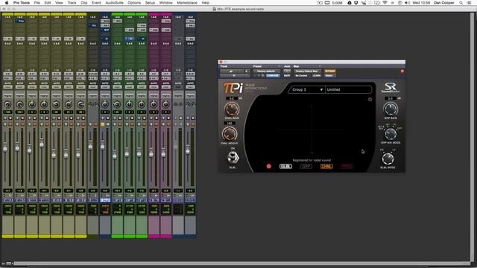Open Notification Center icon in menu bar
Screen dimensions: 477x268
[470, 3]
